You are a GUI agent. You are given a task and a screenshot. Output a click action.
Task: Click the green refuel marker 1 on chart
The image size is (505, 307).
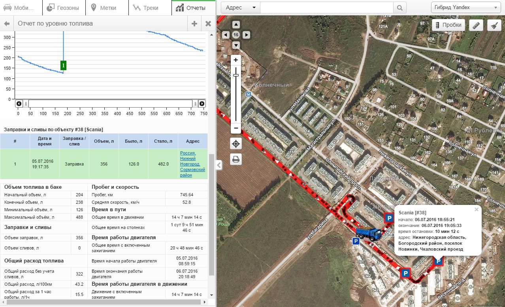pos(63,65)
